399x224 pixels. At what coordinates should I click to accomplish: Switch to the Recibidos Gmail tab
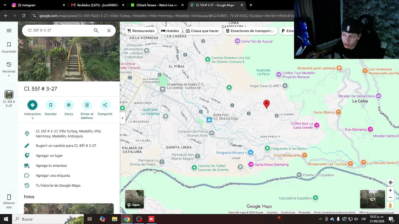tap(98, 5)
